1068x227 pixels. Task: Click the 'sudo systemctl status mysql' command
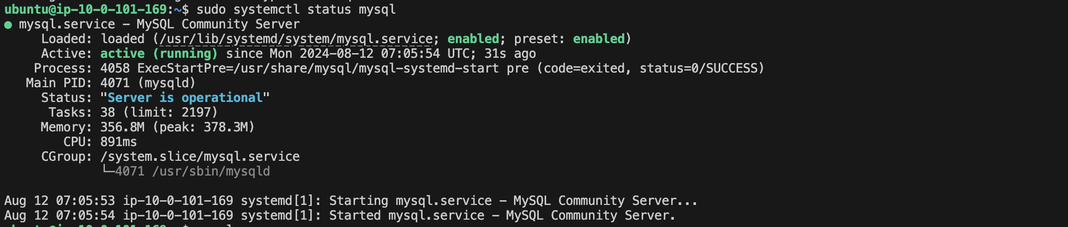coord(296,9)
